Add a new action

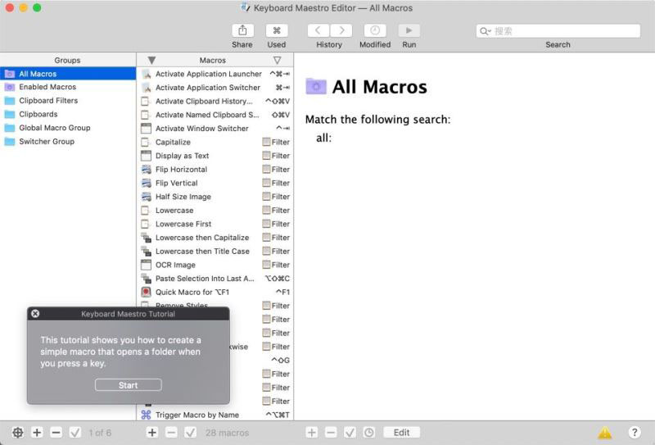(x=312, y=433)
